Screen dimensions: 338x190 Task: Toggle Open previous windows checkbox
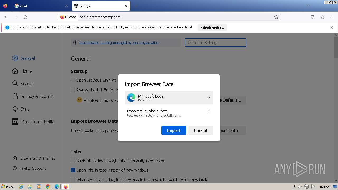73,80
